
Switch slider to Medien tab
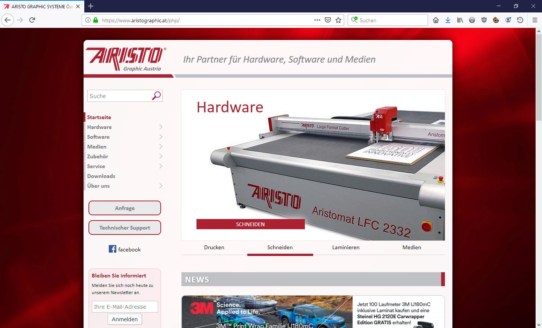tap(412, 247)
